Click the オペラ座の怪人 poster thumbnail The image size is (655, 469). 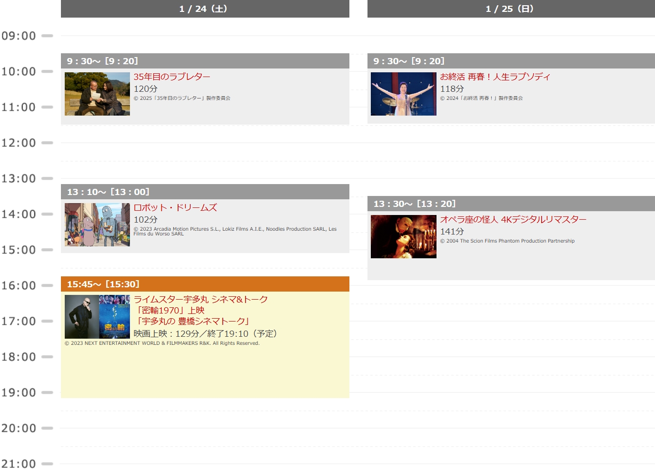pyautogui.click(x=403, y=236)
